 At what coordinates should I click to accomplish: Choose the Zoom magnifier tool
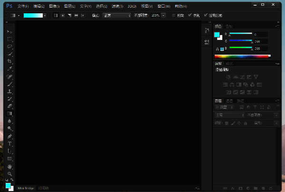(9, 174)
